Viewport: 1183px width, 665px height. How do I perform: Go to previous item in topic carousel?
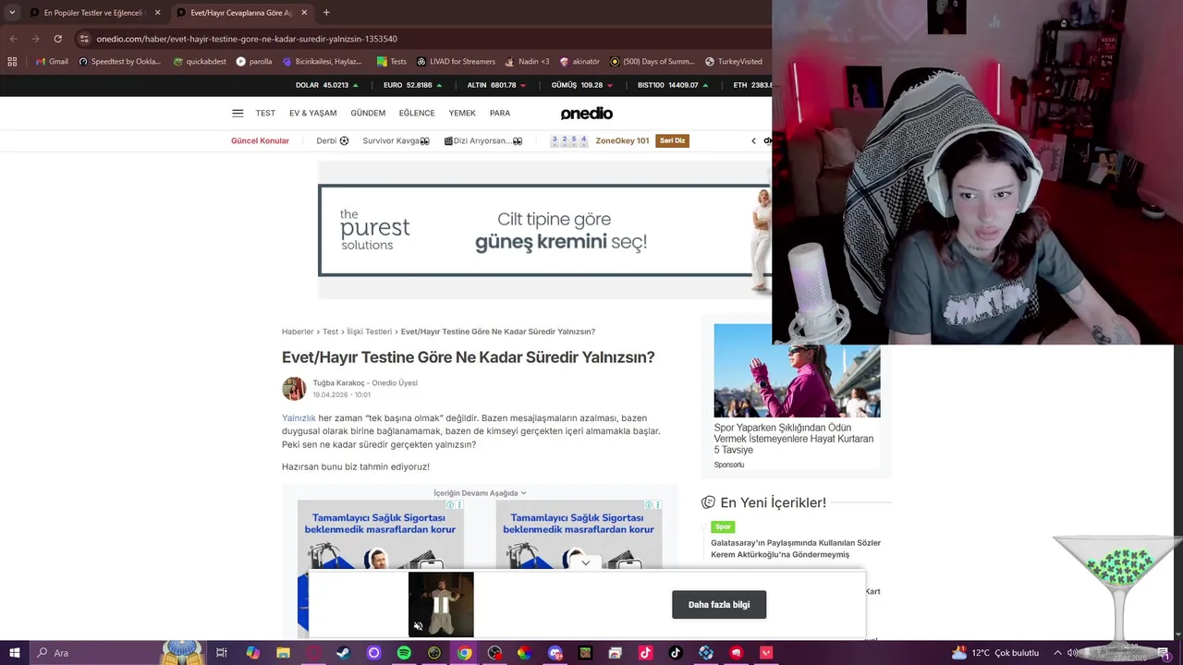(x=753, y=141)
